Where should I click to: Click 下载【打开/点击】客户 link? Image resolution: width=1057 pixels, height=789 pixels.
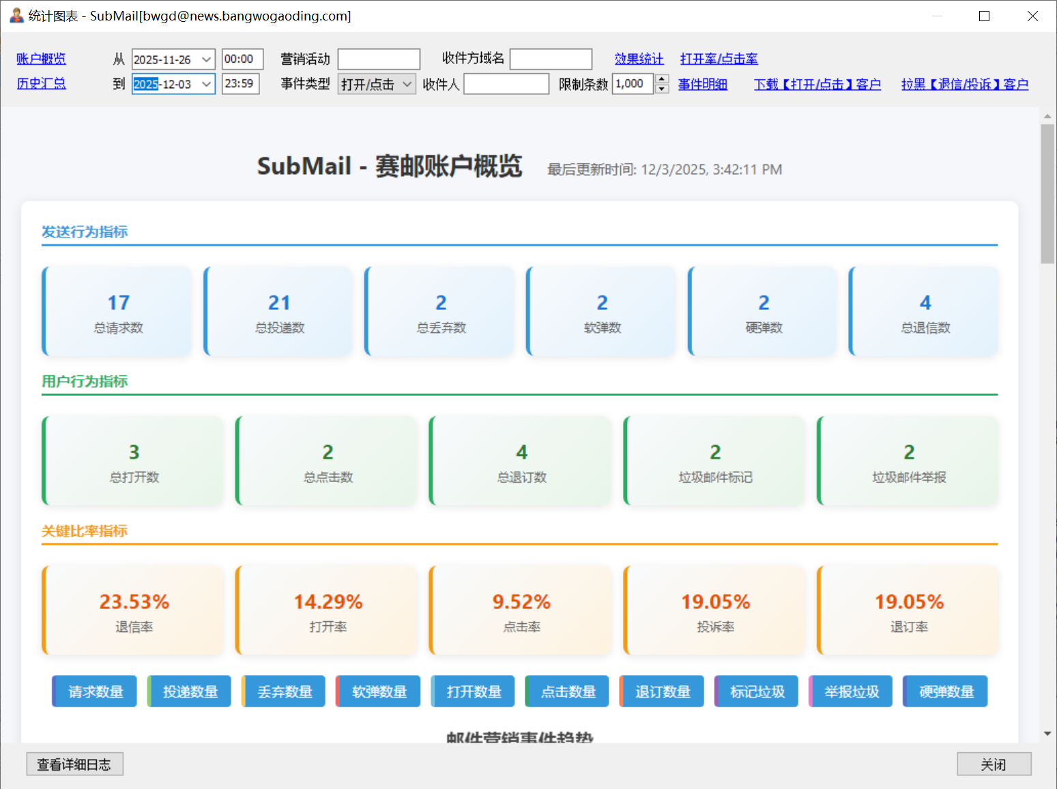pos(817,83)
